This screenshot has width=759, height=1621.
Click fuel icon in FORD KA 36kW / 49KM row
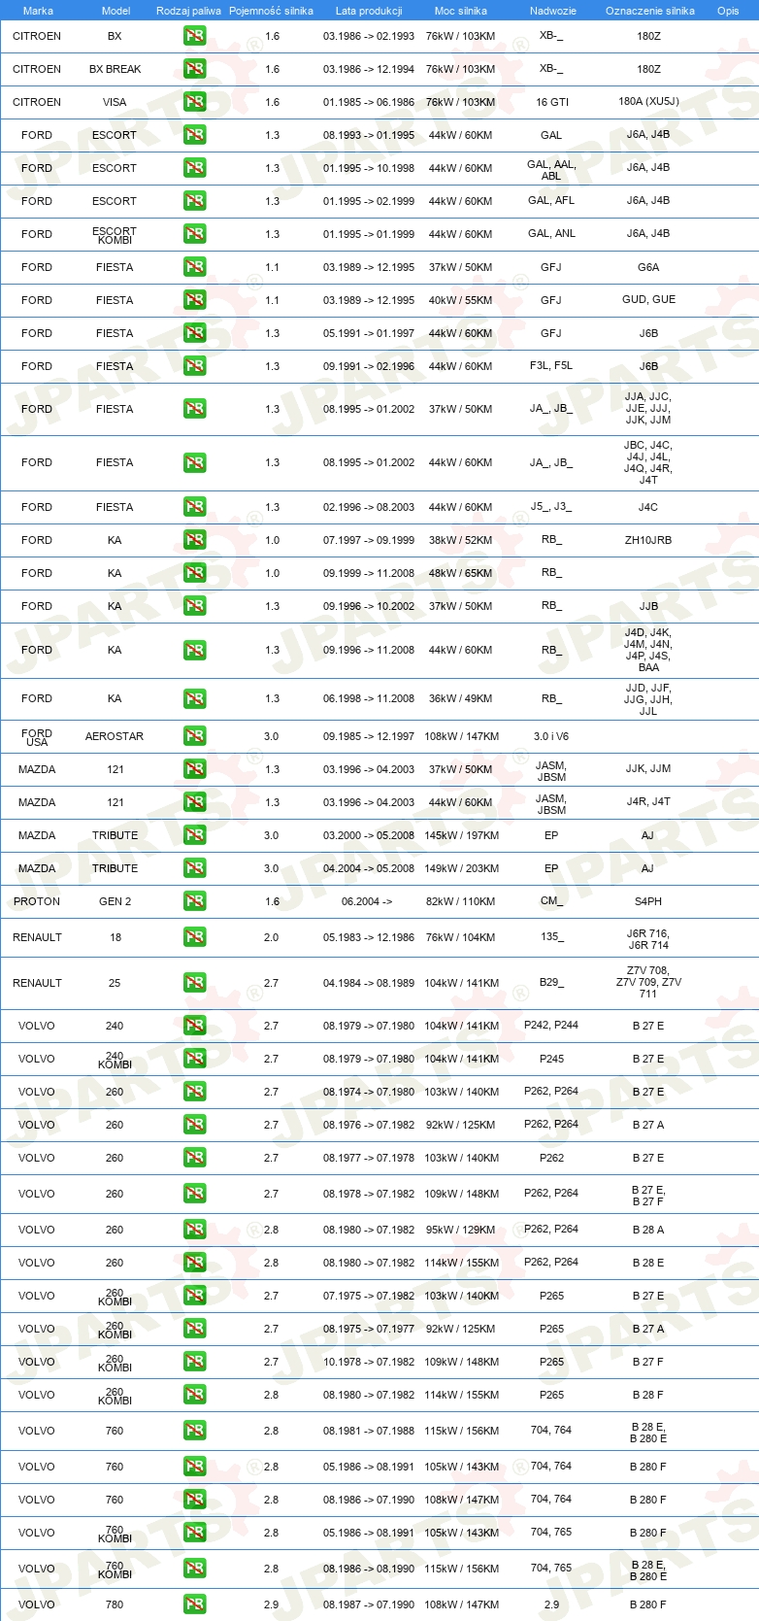[x=194, y=698]
